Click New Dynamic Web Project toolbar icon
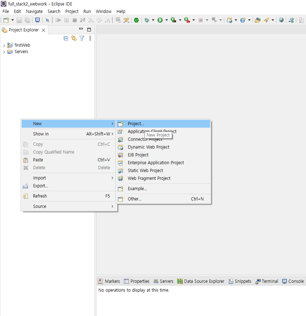306x316 pixels. click(x=229, y=20)
